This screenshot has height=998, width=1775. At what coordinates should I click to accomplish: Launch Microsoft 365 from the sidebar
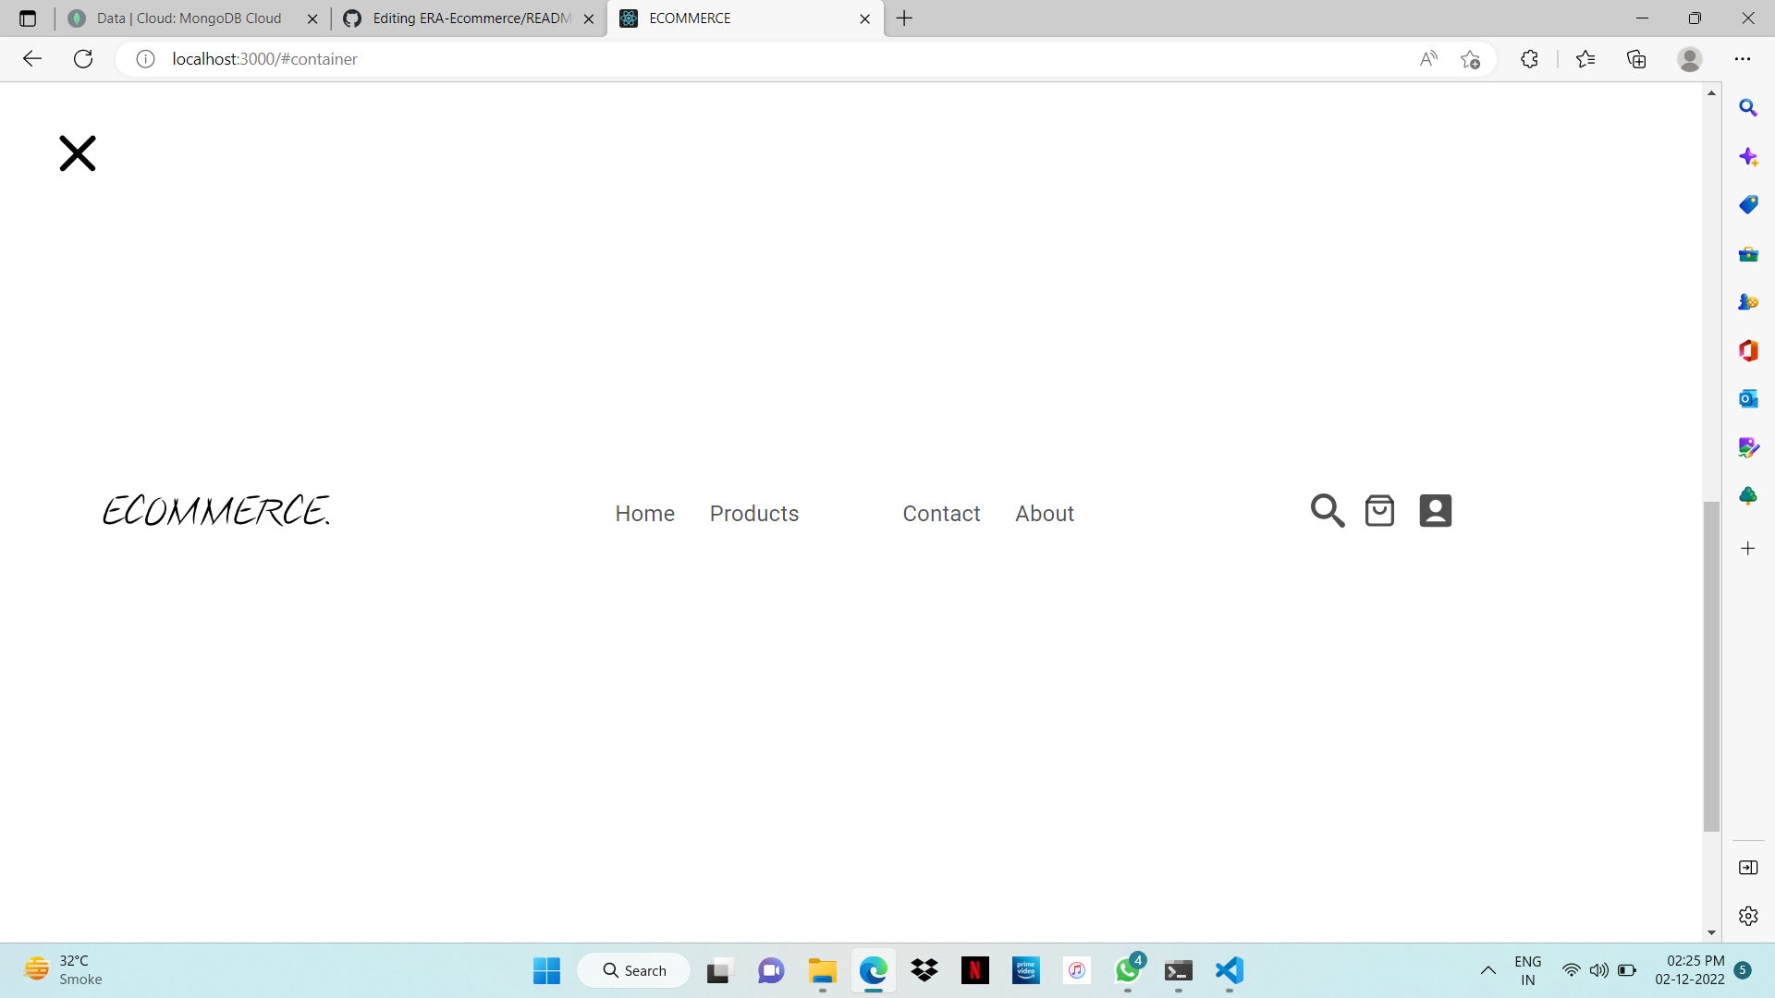(1749, 350)
